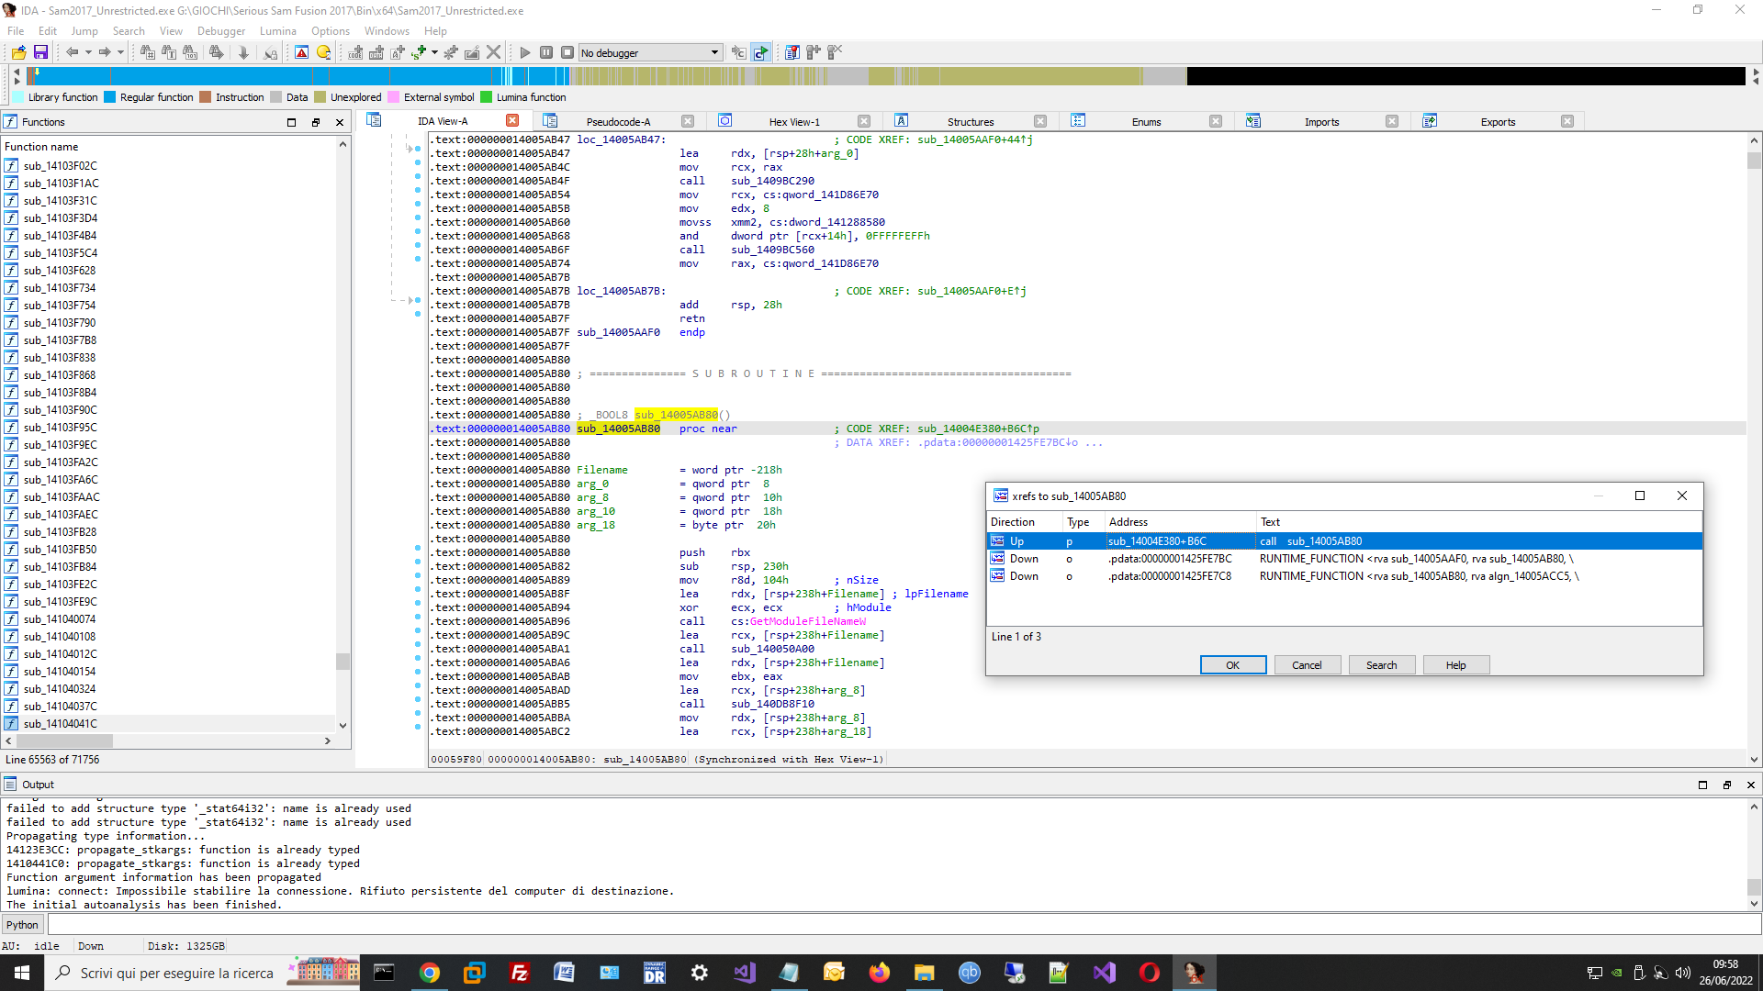Click the Jump back arrow icon

point(72,52)
